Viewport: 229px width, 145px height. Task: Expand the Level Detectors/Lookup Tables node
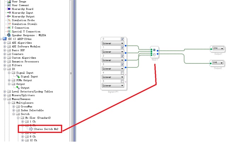click(x=5, y=92)
